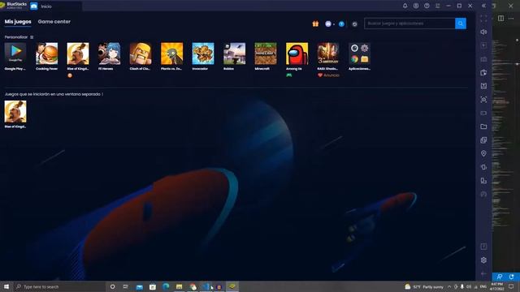Show hidden system tray icons

[449, 286]
